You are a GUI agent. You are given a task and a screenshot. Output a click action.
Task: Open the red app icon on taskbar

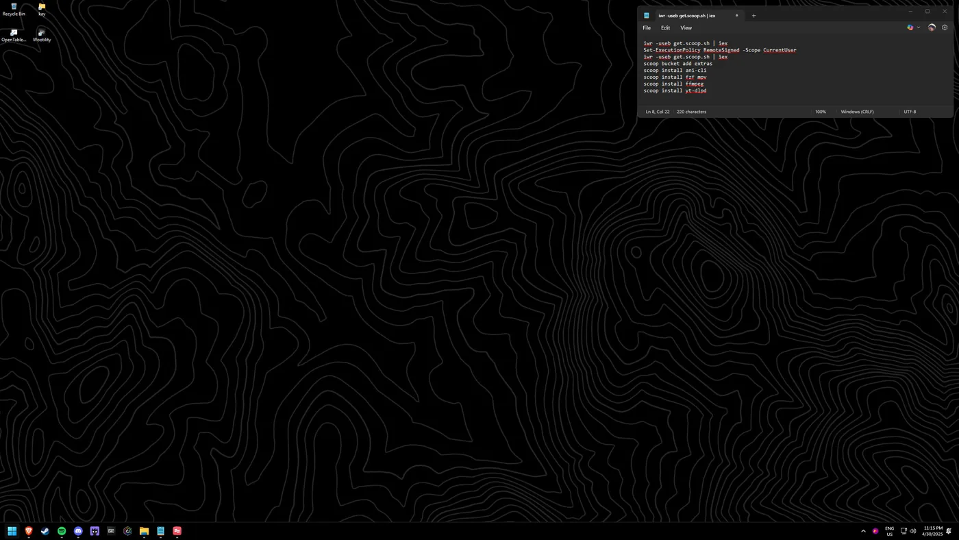(177, 531)
